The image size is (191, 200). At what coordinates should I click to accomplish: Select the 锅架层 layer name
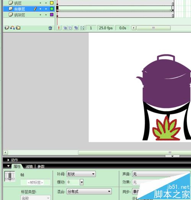click(19, 15)
